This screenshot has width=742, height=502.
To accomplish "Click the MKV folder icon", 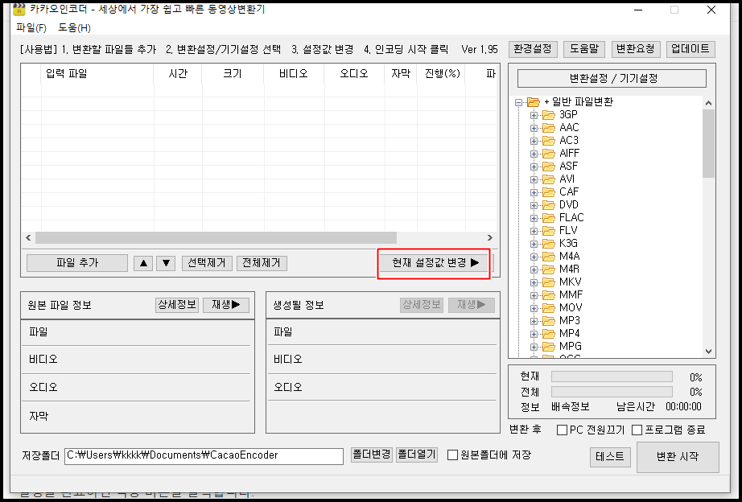I will coord(549,282).
